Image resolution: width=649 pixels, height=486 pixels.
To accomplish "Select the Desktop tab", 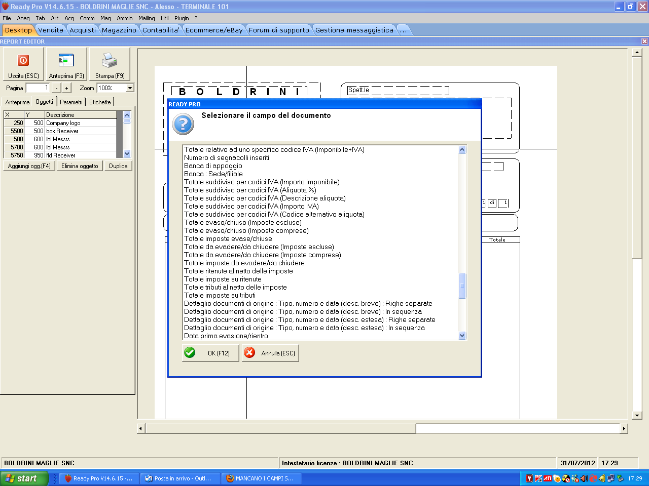I will (18, 30).
